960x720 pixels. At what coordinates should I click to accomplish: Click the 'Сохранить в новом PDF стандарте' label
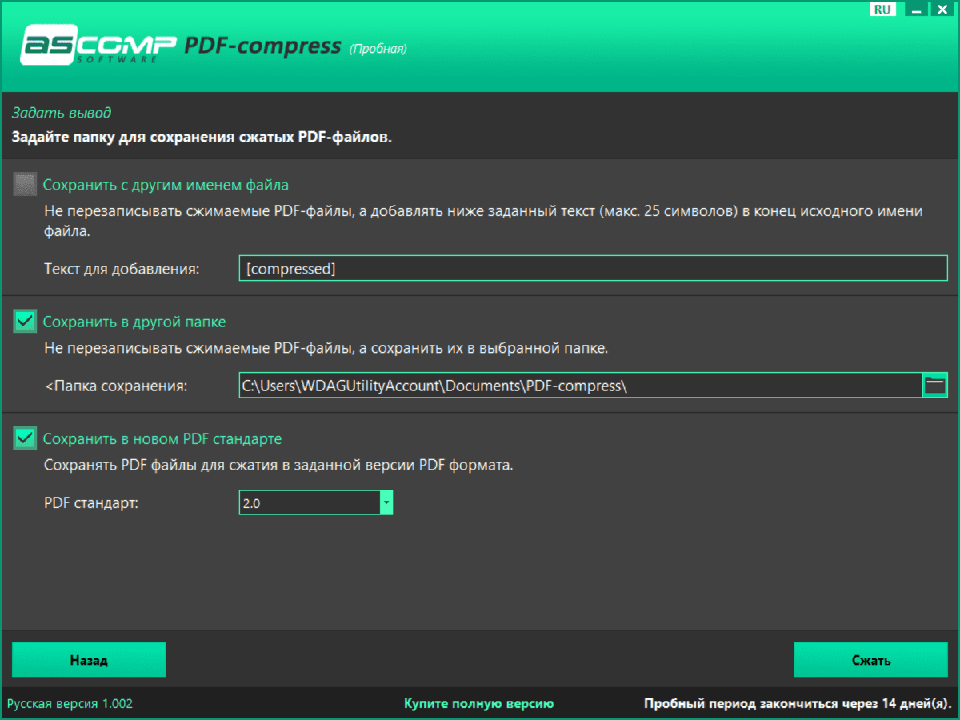pos(162,438)
